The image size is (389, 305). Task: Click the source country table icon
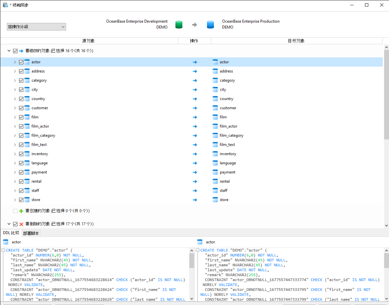pos(27,99)
